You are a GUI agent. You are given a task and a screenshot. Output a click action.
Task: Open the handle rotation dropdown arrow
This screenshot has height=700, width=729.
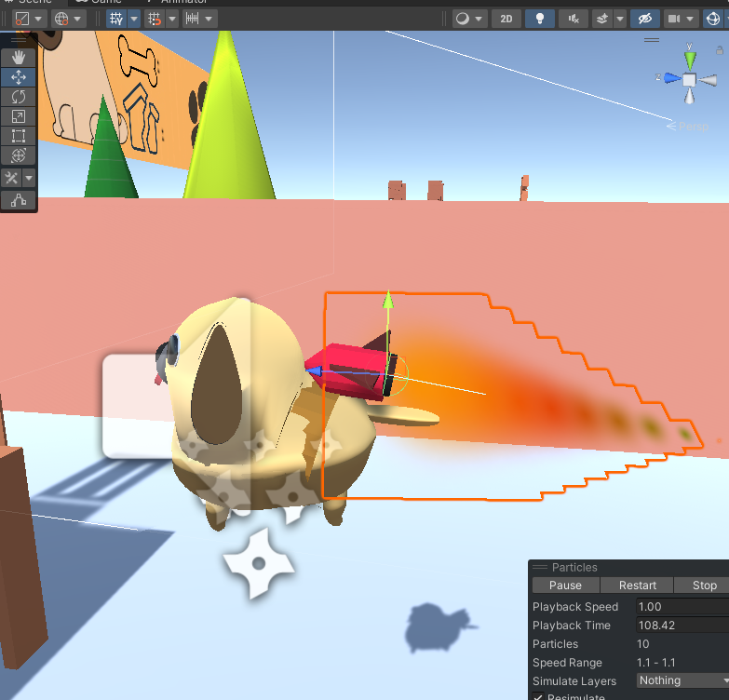click(77, 19)
